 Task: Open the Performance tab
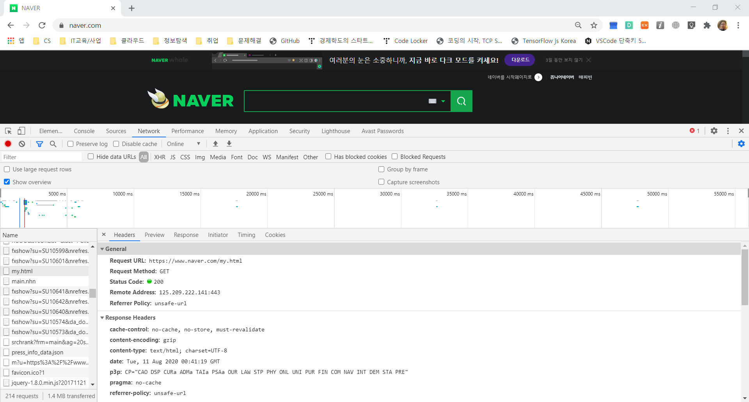(187, 131)
